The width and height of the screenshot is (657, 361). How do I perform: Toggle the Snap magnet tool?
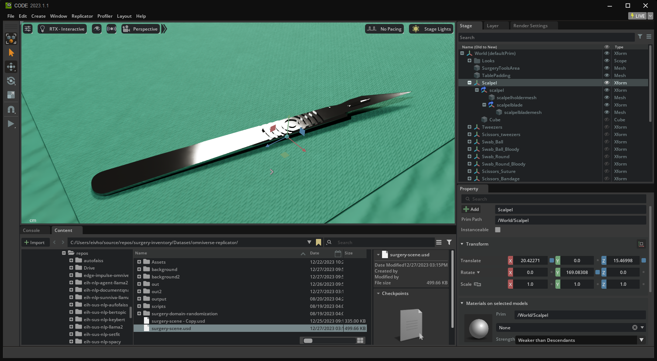[11, 110]
